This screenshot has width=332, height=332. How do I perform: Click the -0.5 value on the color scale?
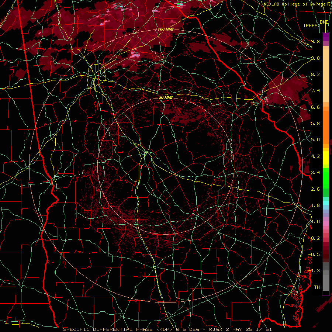click(x=314, y=255)
